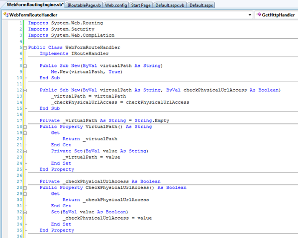Collapse the CheckPhysicalUrlAccess property at line 28
This screenshot has height=238, width=298.
pos(25,188)
